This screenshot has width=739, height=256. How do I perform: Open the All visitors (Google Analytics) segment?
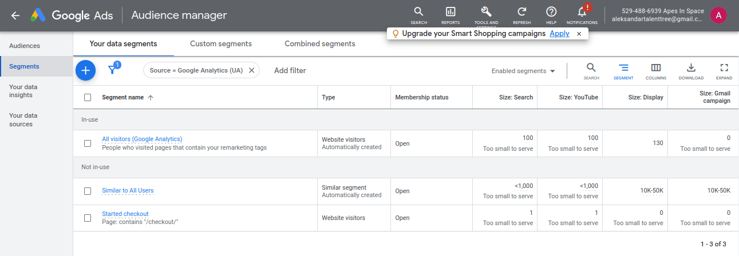(142, 139)
